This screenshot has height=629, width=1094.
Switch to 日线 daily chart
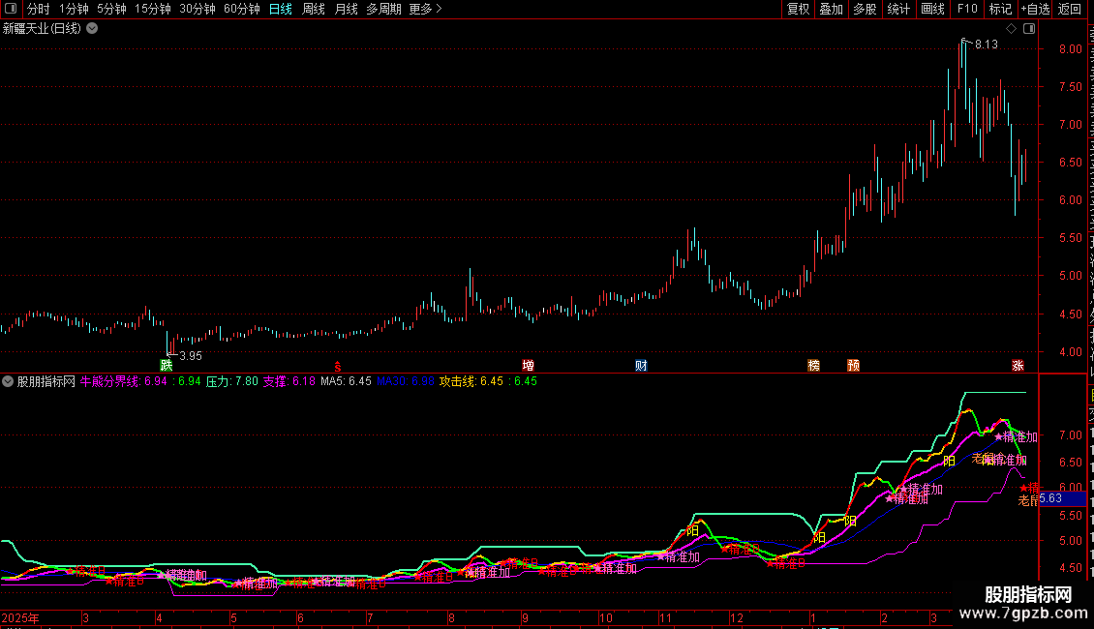pyautogui.click(x=281, y=9)
